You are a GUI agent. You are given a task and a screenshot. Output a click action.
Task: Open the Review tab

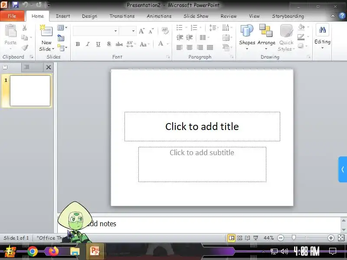pyautogui.click(x=229, y=16)
